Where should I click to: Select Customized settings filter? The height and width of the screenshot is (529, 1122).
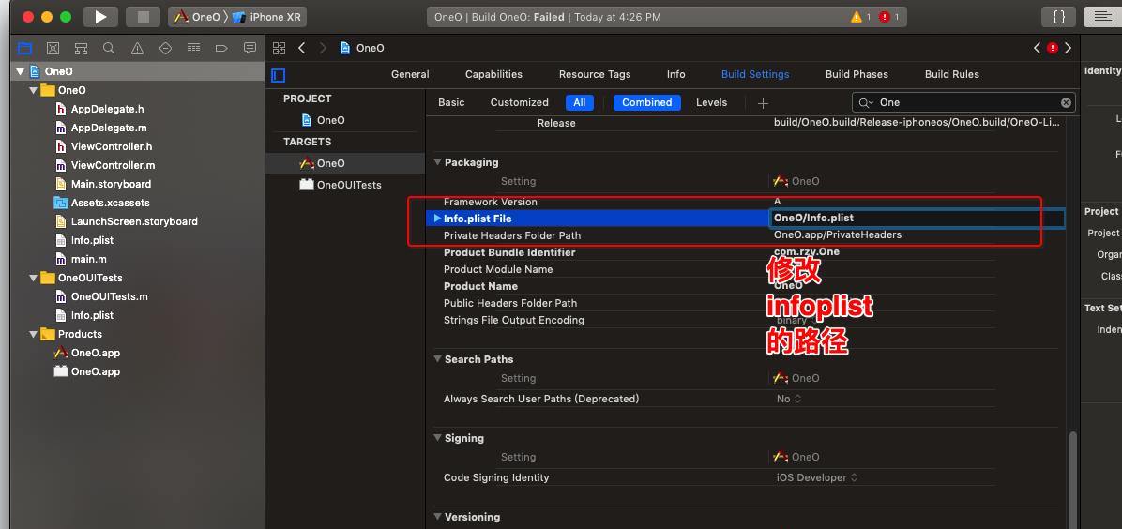pyautogui.click(x=520, y=102)
